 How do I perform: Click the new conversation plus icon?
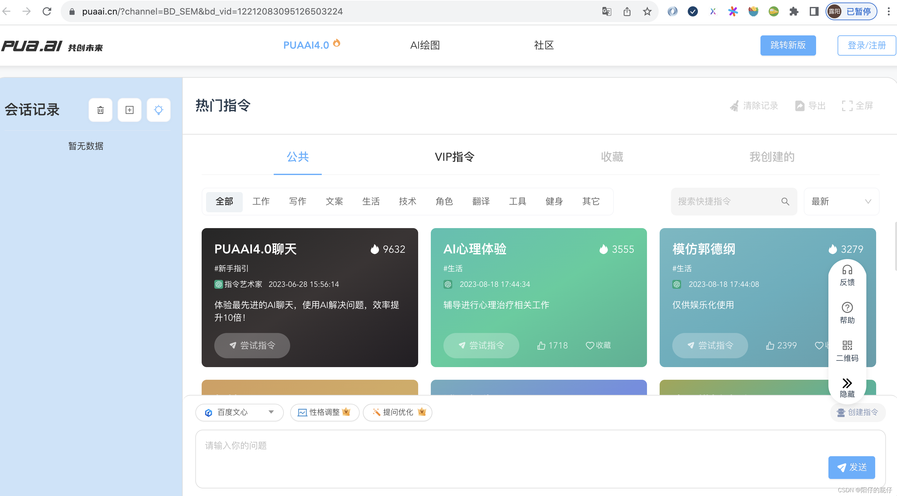129,110
